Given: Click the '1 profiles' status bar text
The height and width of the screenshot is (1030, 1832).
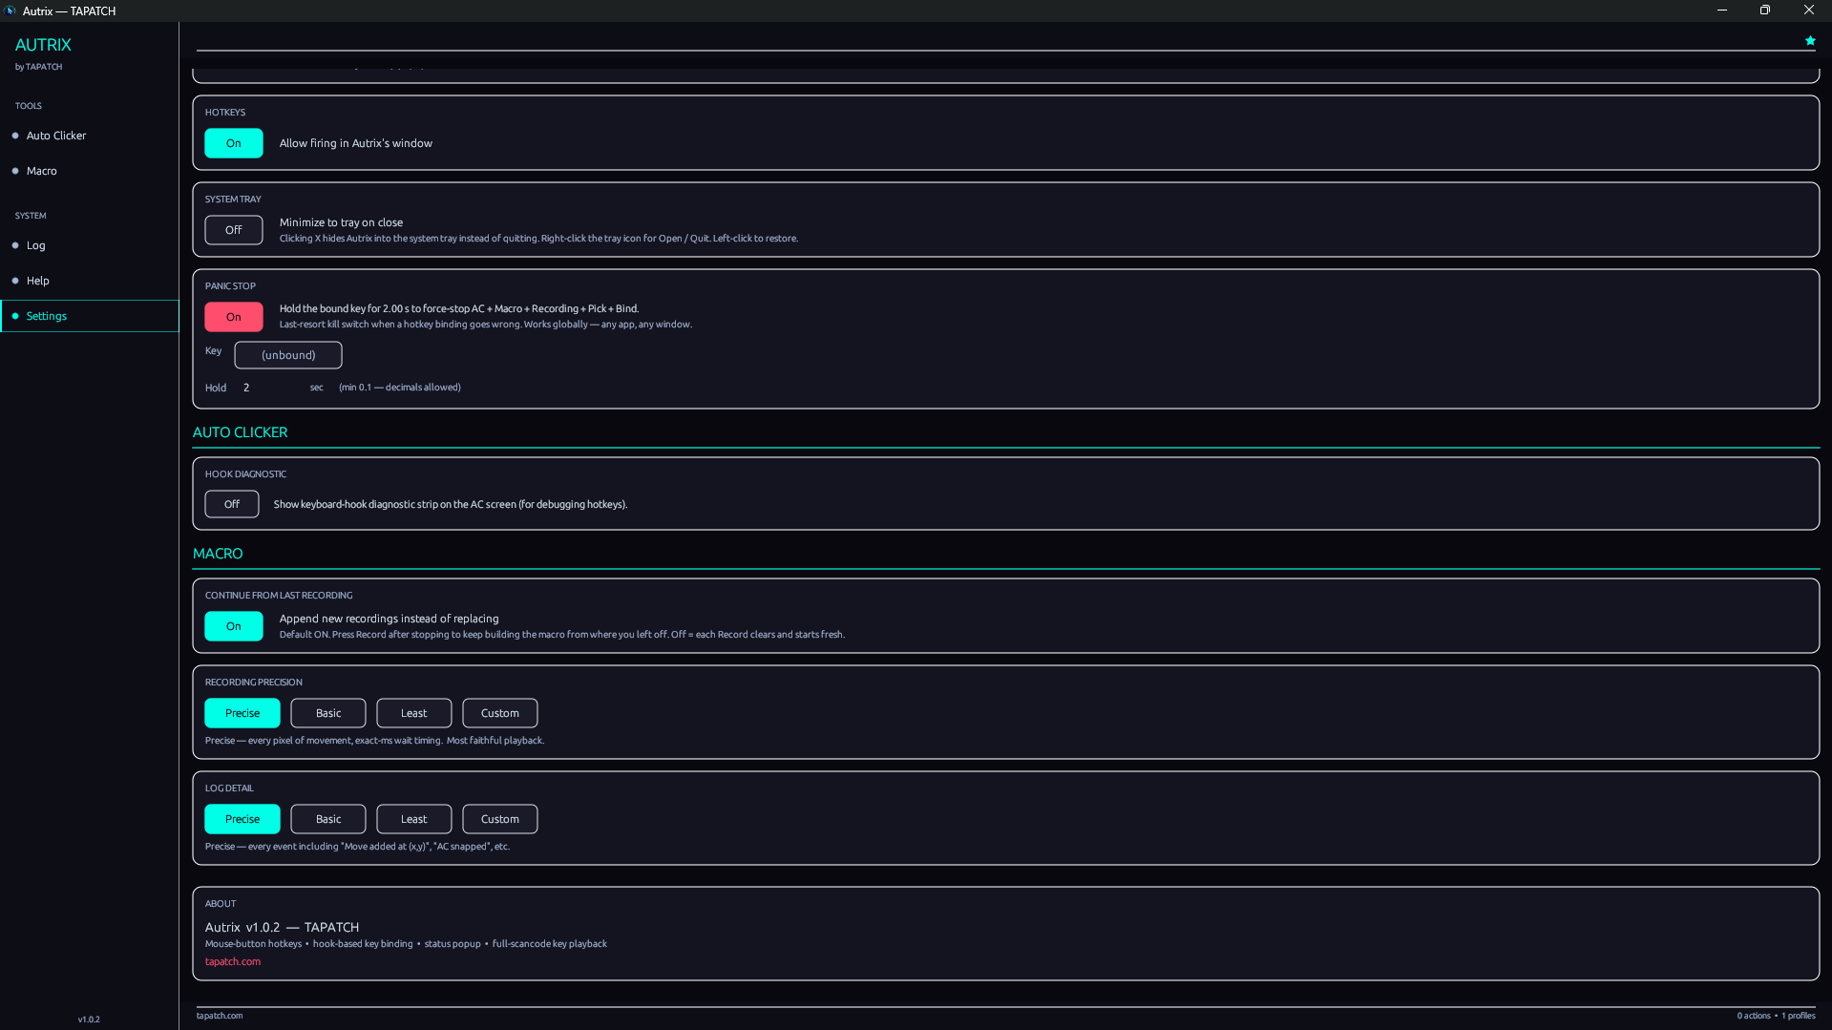Looking at the screenshot, I should pos(1799,1016).
